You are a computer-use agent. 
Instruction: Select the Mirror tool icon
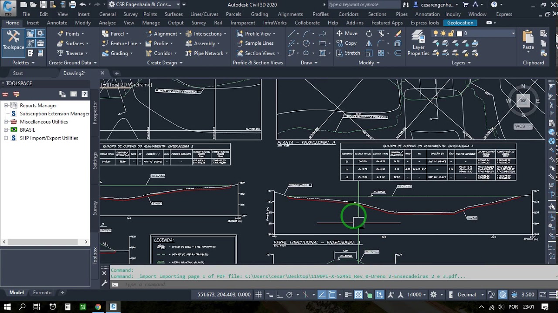point(369,43)
